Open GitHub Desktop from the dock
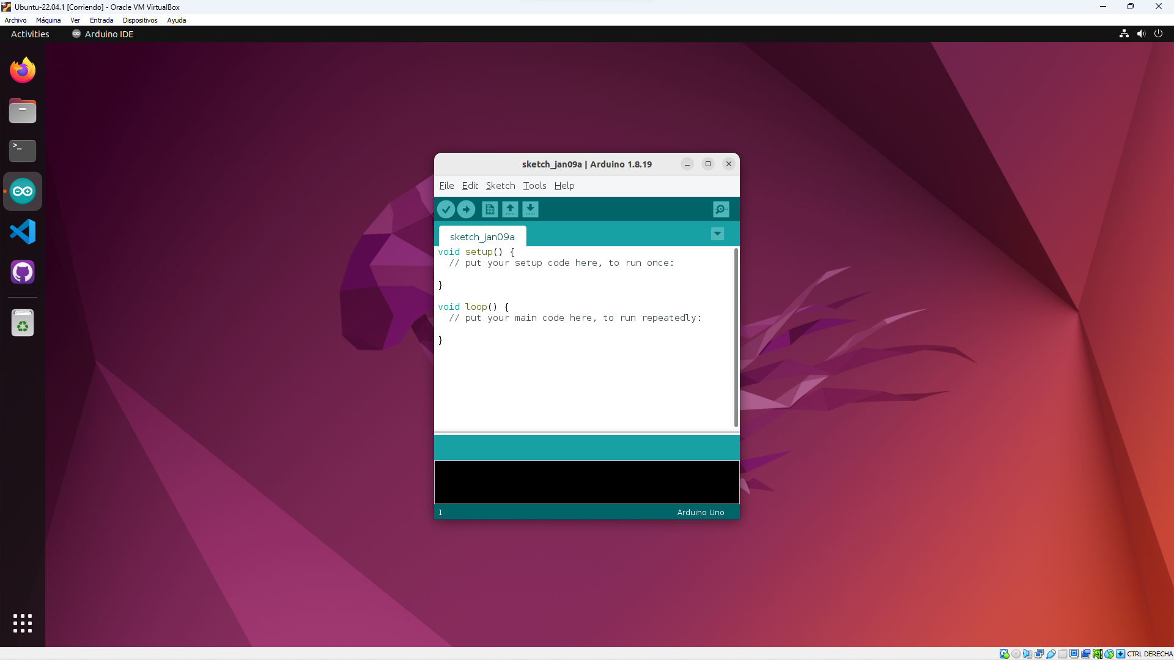1174x660 pixels. (23, 272)
